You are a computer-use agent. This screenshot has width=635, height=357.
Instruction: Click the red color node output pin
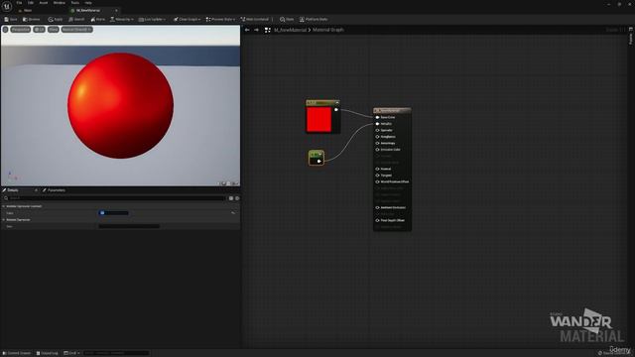(x=335, y=110)
